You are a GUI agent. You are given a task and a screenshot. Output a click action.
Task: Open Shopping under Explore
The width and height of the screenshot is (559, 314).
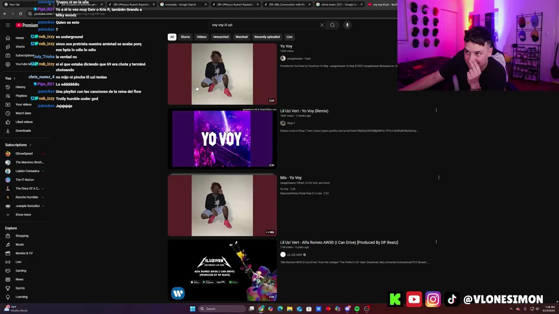17,235
